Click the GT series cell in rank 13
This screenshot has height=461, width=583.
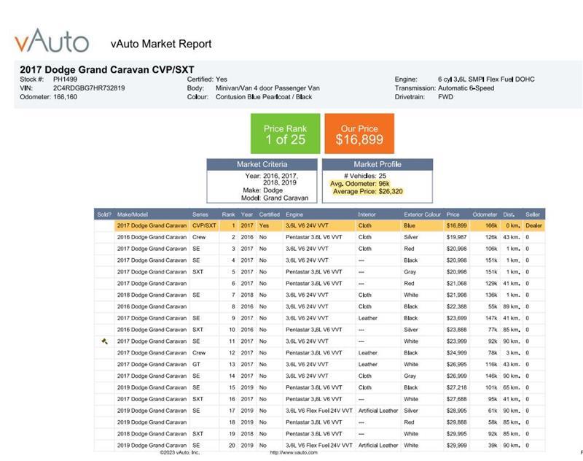click(x=196, y=364)
